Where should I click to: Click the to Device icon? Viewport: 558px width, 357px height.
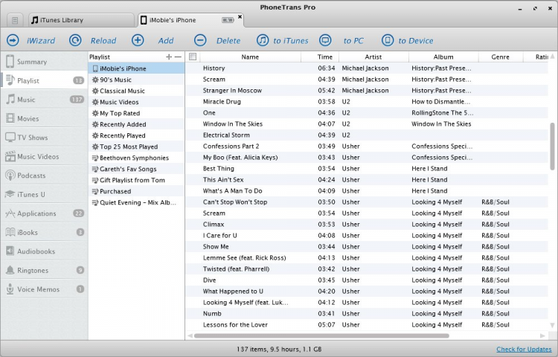click(x=388, y=41)
